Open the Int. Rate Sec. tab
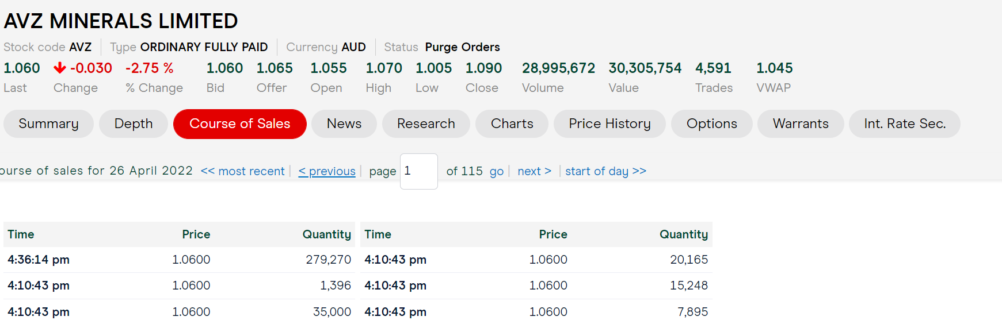This screenshot has width=1002, height=324. pyautogui.click(x=905, y=124)
